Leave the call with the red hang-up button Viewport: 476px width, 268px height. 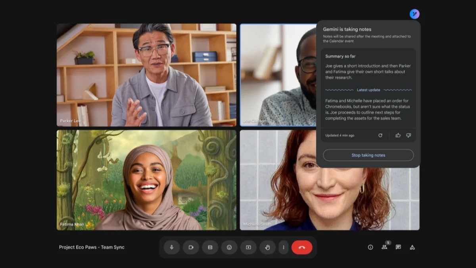click(x=302, y=247)
